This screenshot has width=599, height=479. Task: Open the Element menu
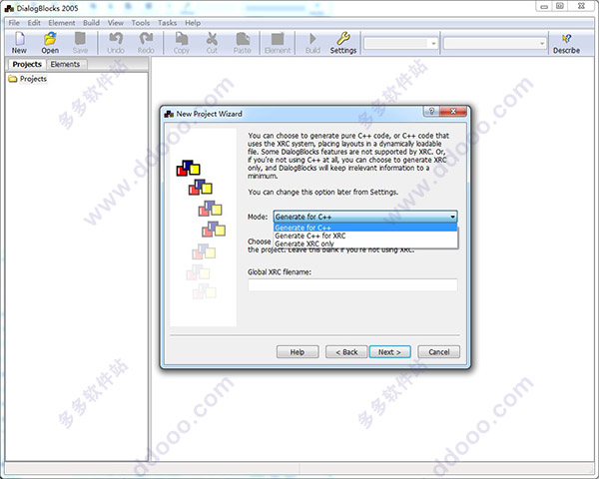(x=62, y=23)
